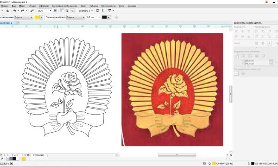Select the document tab under the property bar
Image resolution: width=278 pixels, height=167 pixels.
7,23
